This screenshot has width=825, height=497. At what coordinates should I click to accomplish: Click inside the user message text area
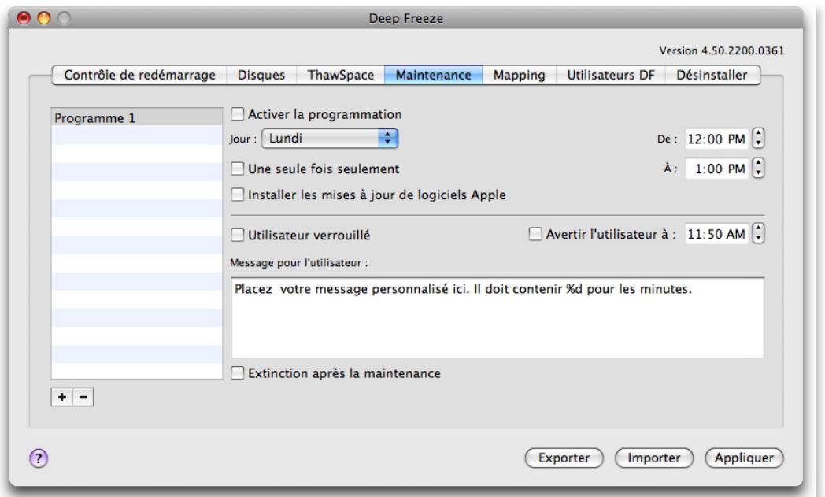click(x=498, y=318)
